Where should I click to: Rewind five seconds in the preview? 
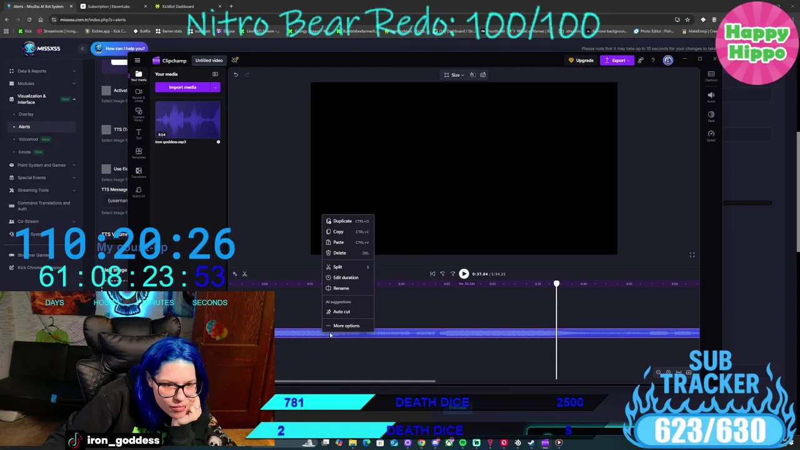(x=442, y=274)
